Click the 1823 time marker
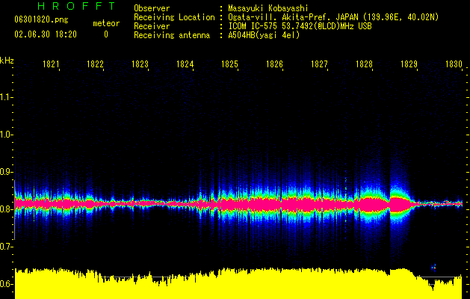Screen dimensions: 470x299 coord(140,64)
